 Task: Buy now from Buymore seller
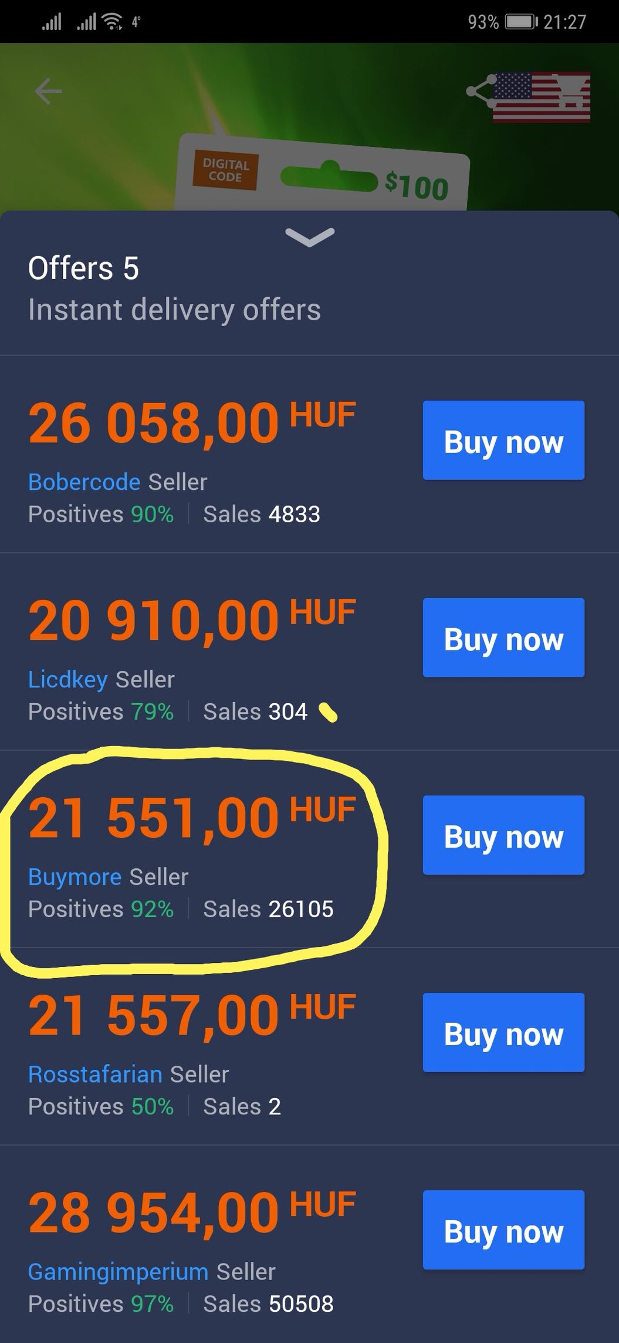pyautogui.click(x=503, y=835)
